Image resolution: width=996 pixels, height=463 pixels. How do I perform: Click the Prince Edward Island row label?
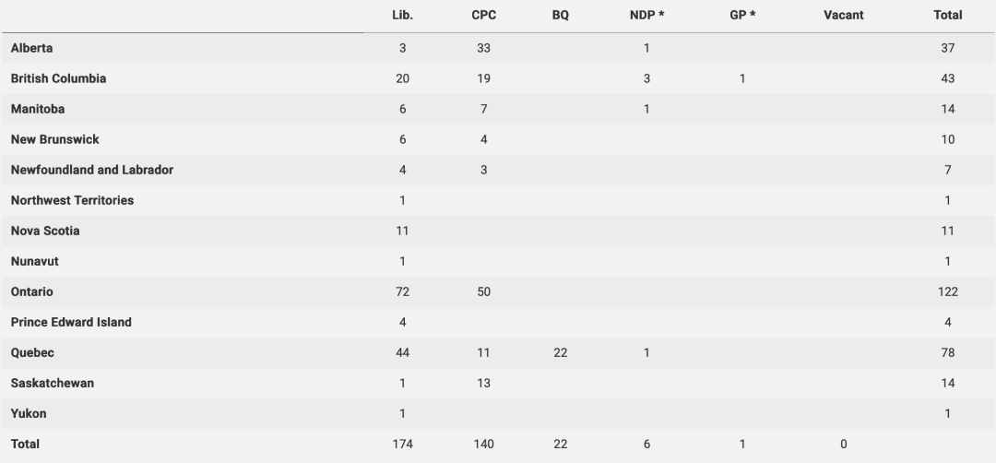[x=71, y=322]
